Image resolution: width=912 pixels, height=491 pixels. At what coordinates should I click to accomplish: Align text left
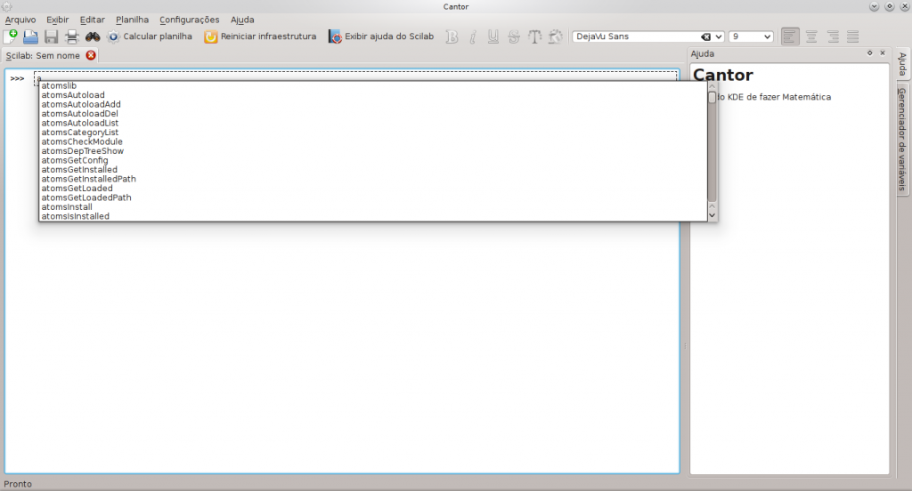coord(790,36)
